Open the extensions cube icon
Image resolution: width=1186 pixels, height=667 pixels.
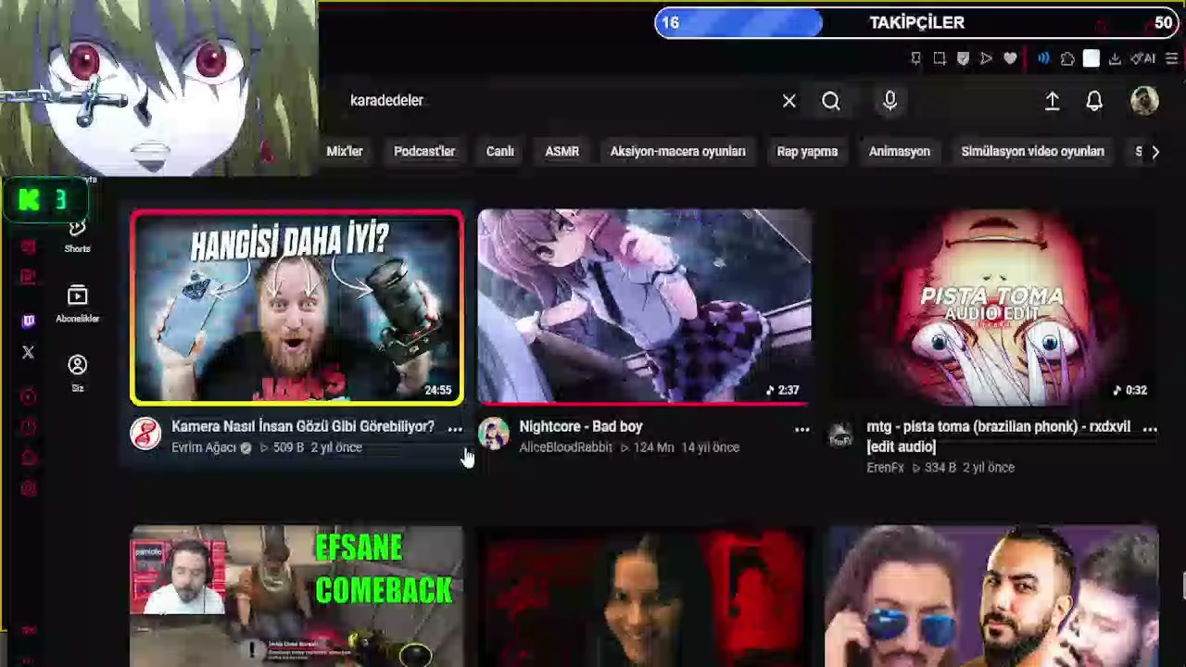click(1067, 58)
